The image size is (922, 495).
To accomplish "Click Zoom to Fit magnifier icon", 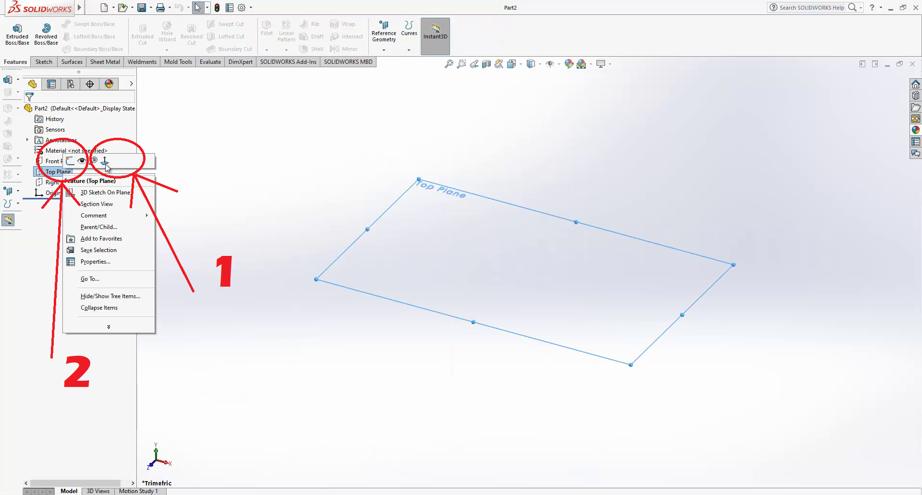I will click(449, 64).
